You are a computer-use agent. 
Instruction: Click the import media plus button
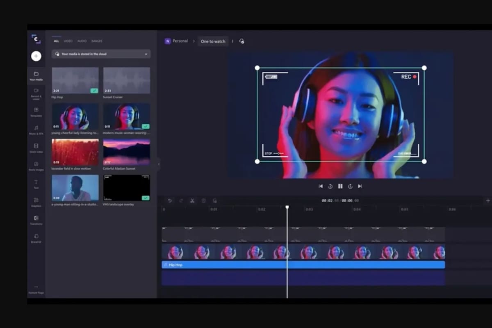pos(36,56)
